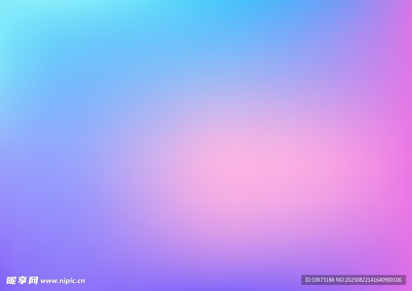
Task: Open the www.nipic.cn link
Action: (63, 281)
